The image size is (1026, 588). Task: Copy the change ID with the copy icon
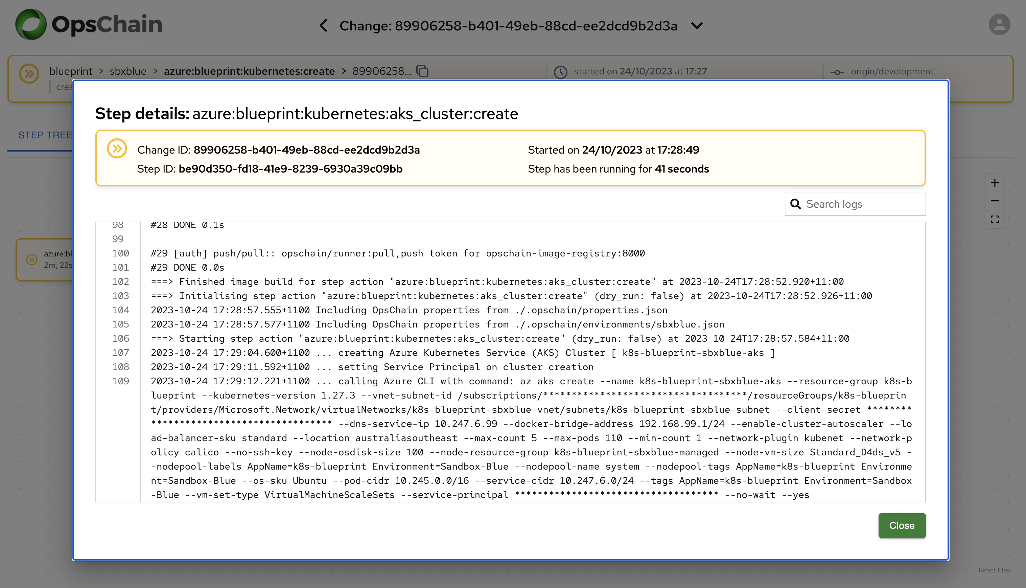[x=423, y=71]
